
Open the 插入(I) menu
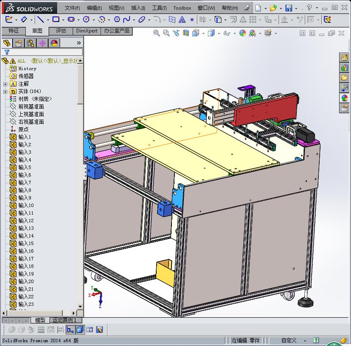[x=138, y=8]
